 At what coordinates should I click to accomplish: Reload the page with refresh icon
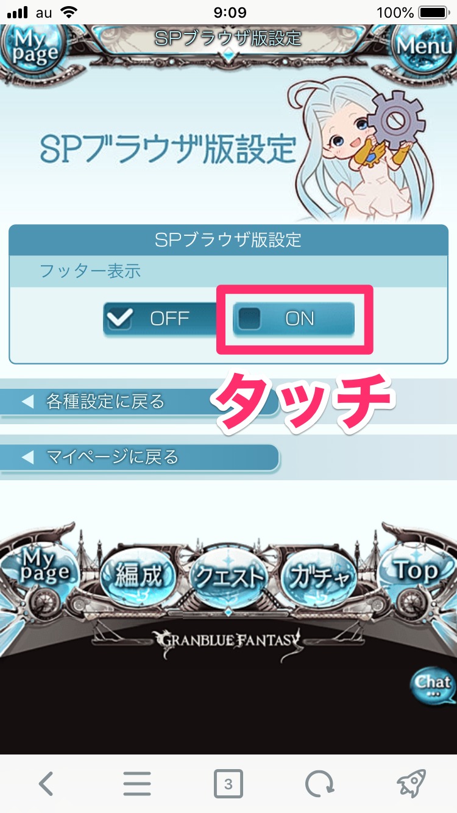319,784
